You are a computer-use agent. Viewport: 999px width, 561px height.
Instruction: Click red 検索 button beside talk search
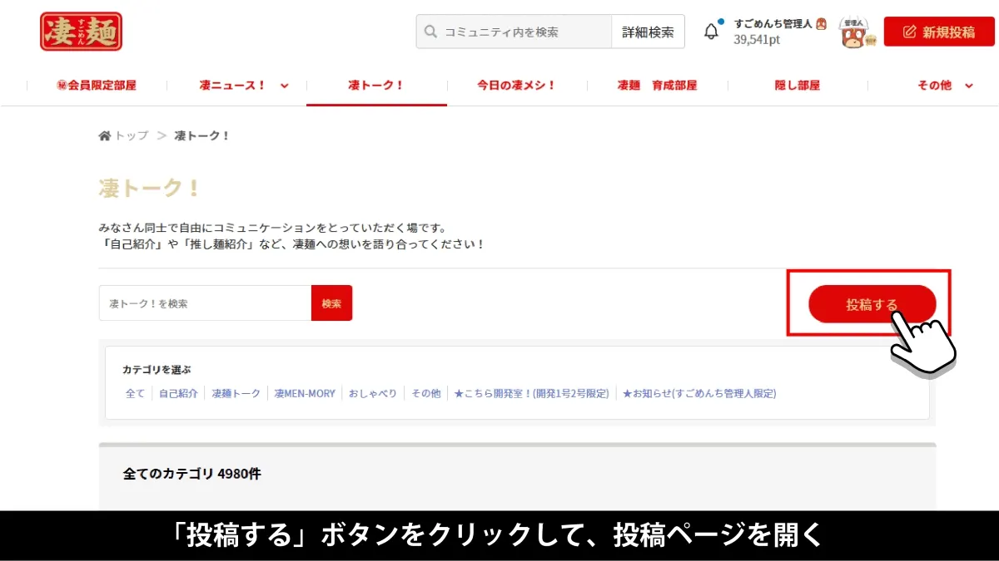point(331,303)
